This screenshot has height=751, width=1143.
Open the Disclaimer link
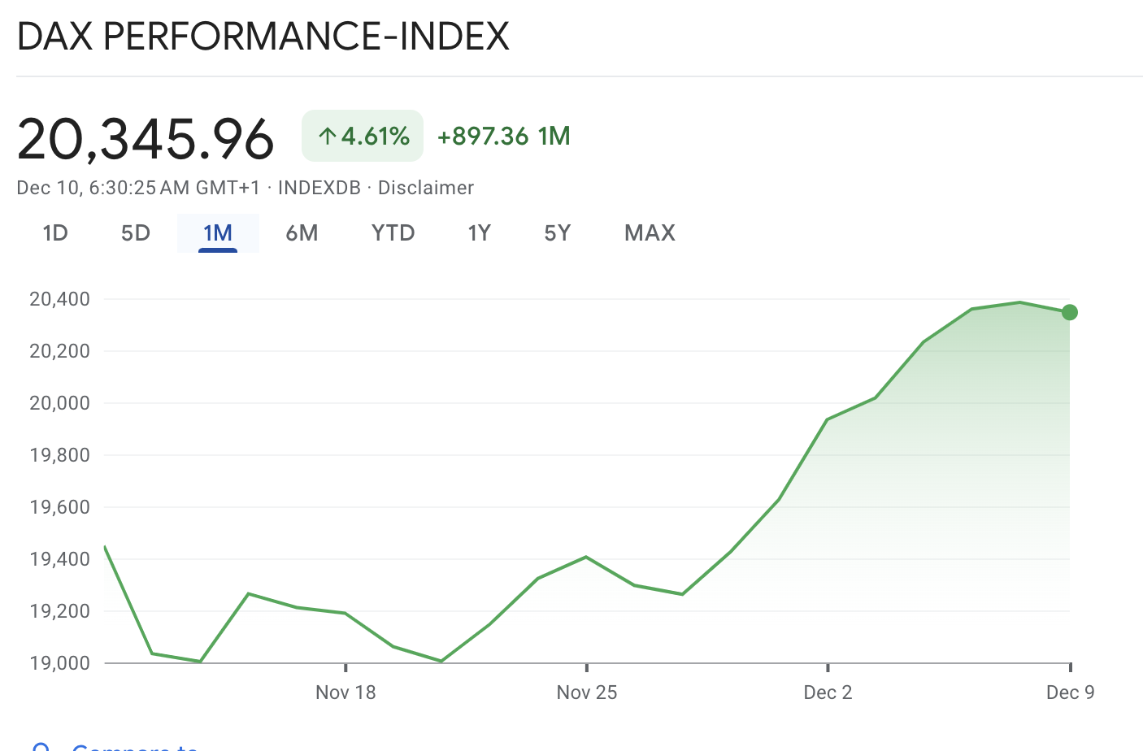tap(425, 188)
